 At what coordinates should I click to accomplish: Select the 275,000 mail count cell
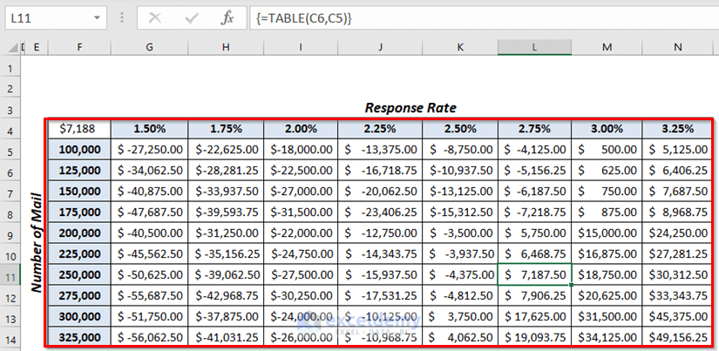(78, 295)
